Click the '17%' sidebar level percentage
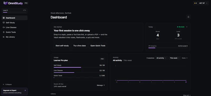This screenshot has height=96, width=211. click(x=25, y=10)
